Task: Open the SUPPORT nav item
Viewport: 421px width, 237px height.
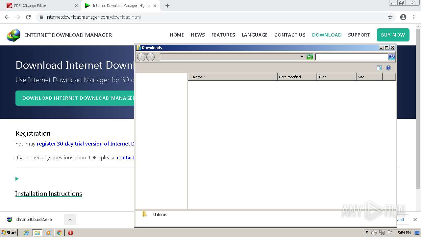Action: [x=359, y=35]
